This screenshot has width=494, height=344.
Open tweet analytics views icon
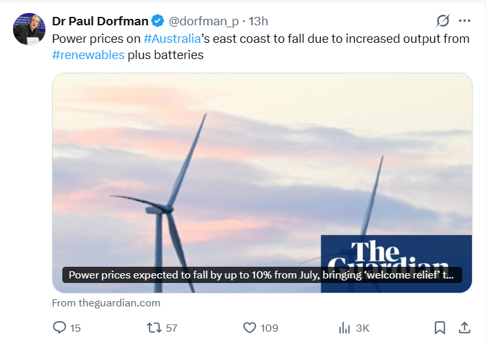[345, 328]
